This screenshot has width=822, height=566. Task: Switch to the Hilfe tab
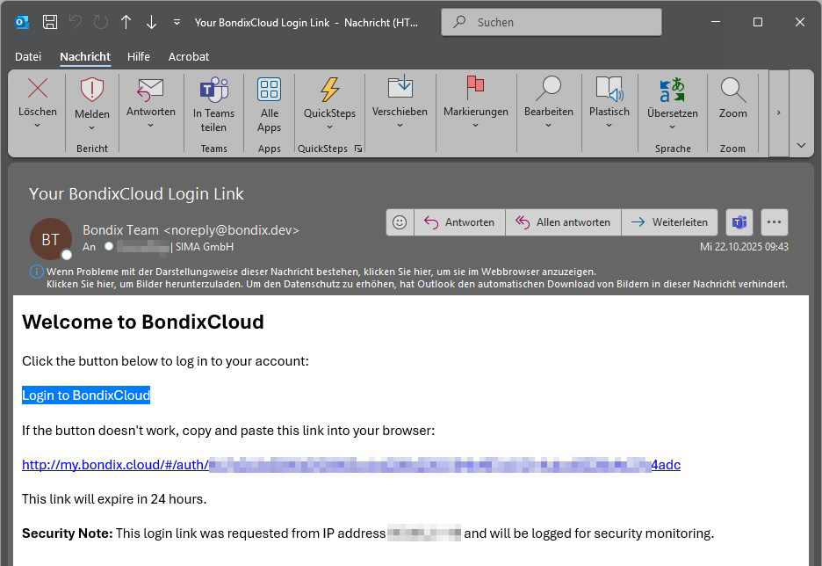point(139,56)
